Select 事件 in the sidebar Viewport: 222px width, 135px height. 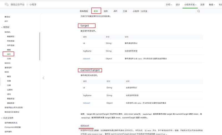[x=9, y=54]
